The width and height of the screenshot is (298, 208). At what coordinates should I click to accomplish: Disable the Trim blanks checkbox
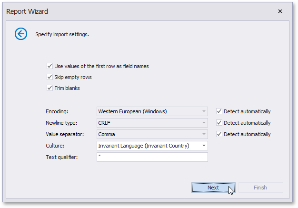(50, 88)
